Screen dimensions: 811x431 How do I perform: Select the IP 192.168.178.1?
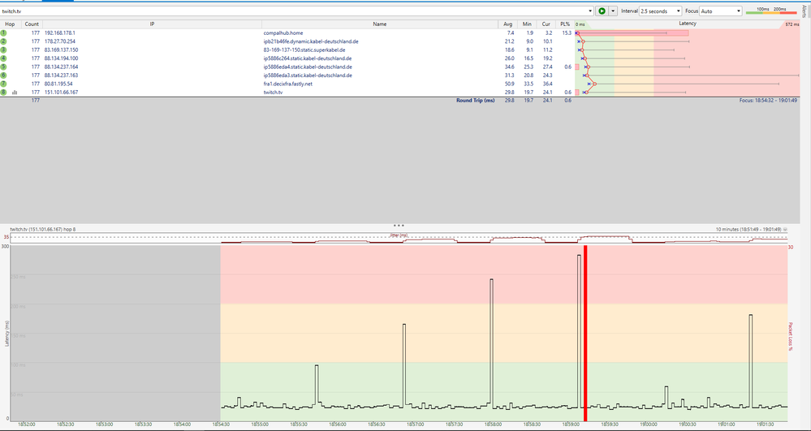click(x=59, y=32)
